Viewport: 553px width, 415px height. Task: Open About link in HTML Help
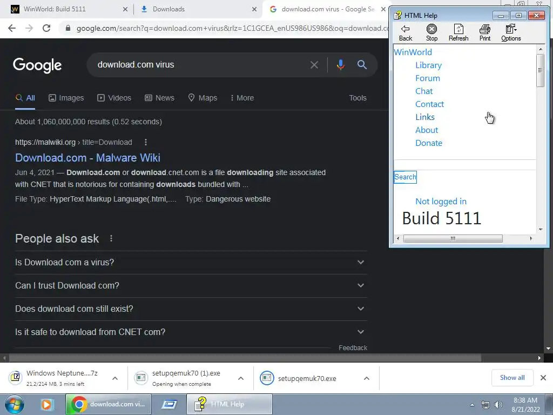click(x=427, y=130)
